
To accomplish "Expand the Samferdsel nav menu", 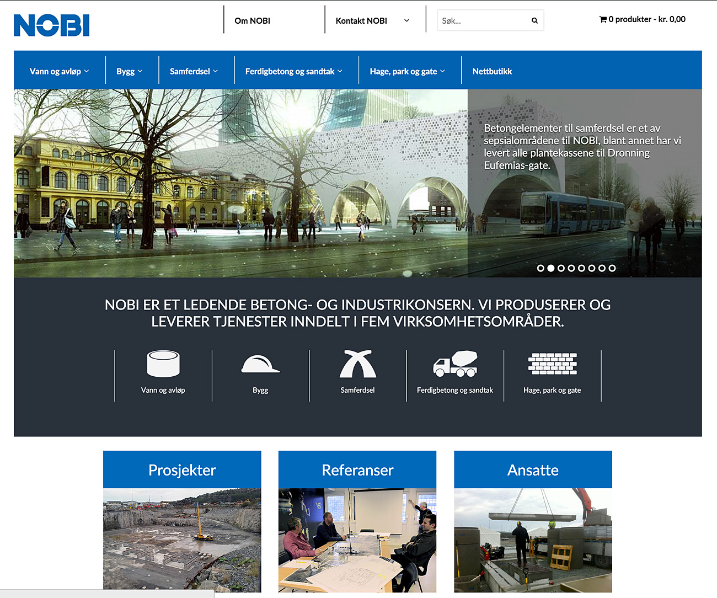I will pos(194,71).
